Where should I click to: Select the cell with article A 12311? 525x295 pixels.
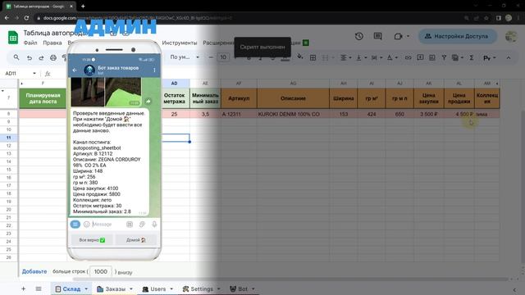point(239,114)
